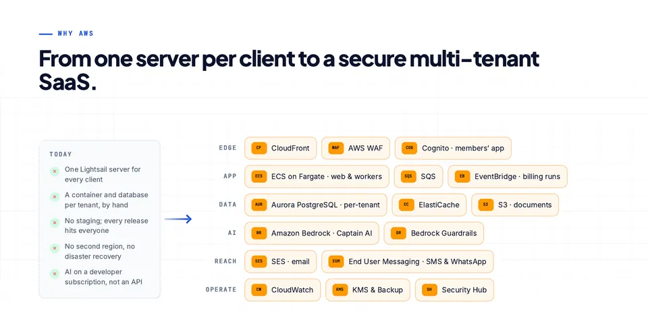Image resolution: width=648 pixels, height=324 pixels.
Task: Click the OPERATE row label
Action: click(221, 290)
